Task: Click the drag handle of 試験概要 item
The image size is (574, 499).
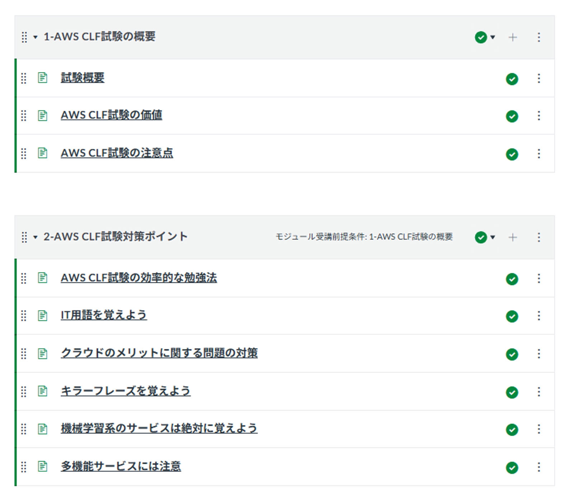Action: (24, 78)
